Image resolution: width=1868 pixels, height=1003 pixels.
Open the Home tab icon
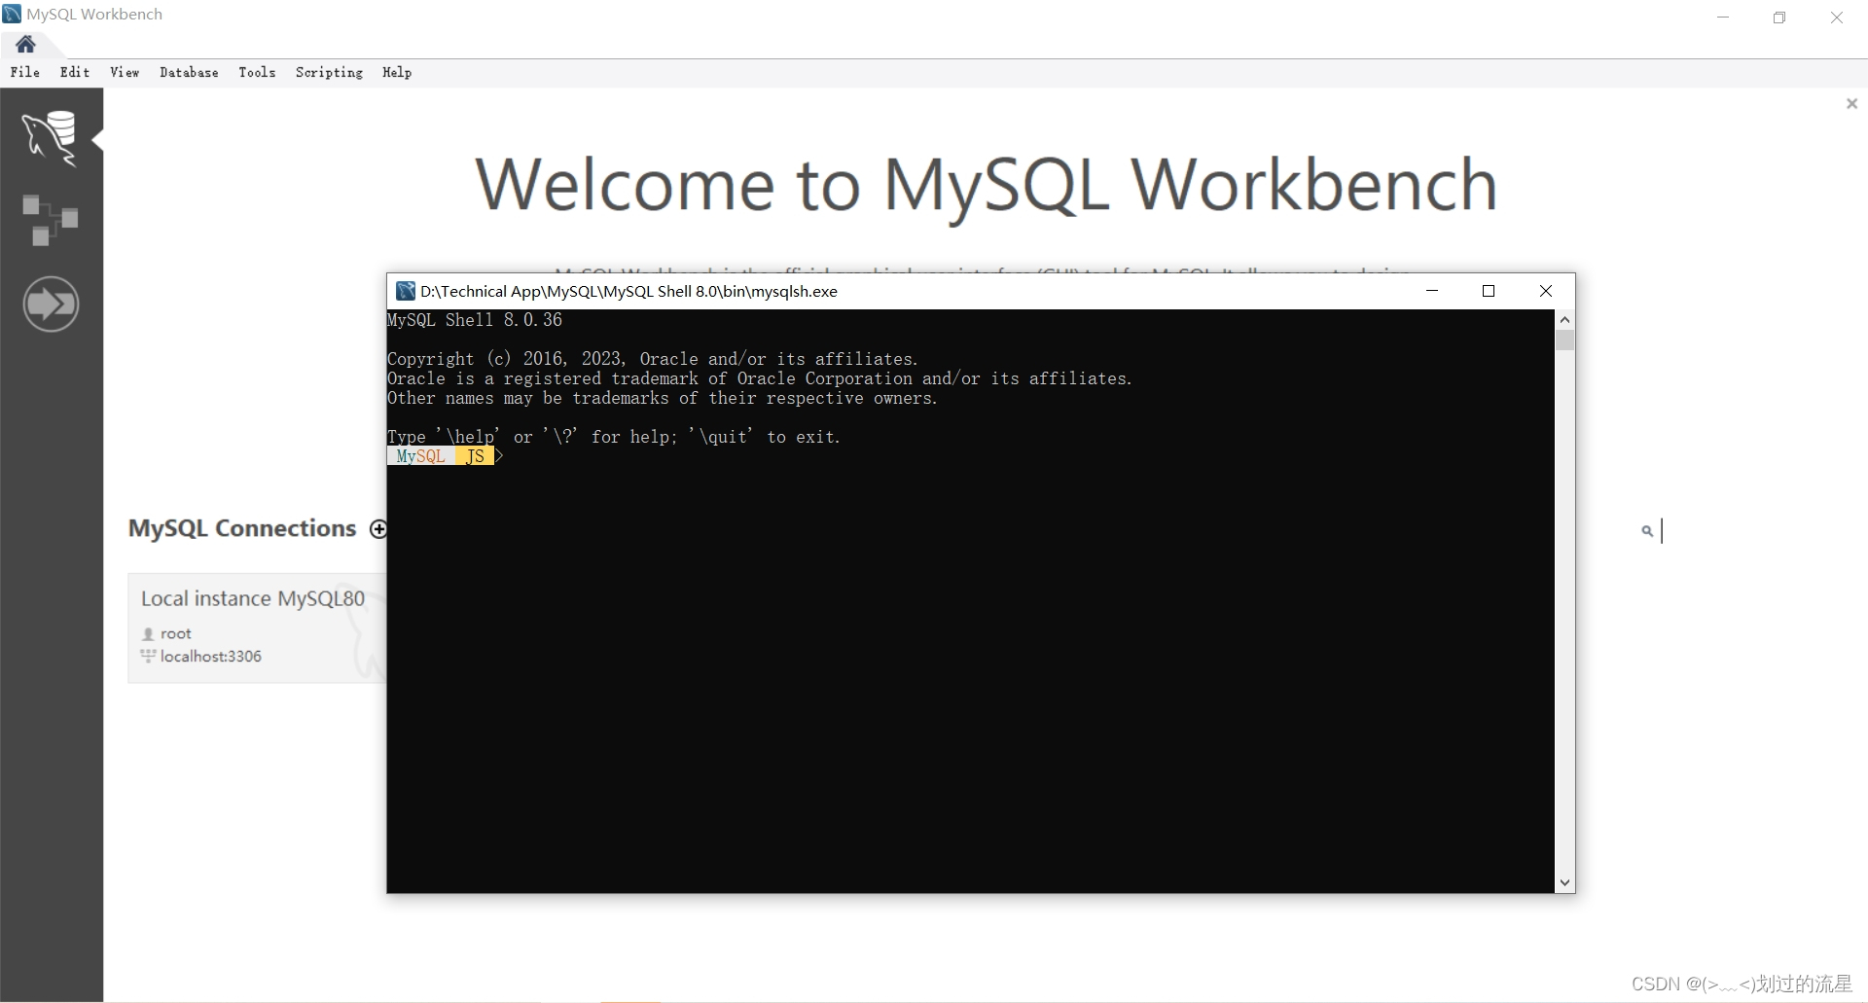26,44
